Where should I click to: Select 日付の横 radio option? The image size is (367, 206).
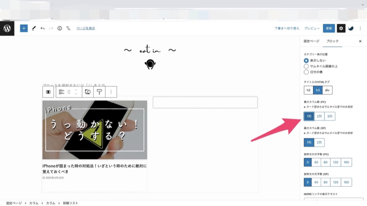tap(306, 72)
